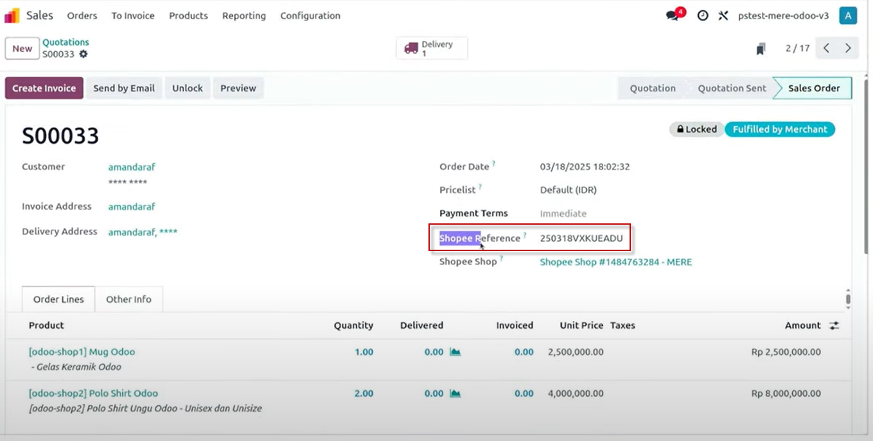Click the Quotation status stage
Screen dimensions: 873x441
[x=652, y=88]
